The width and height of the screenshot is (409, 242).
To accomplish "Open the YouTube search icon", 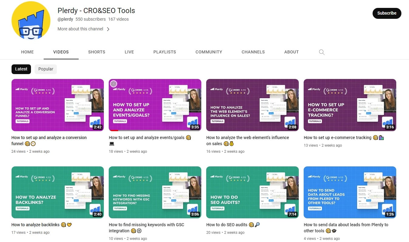I will (x=322, y=52).
